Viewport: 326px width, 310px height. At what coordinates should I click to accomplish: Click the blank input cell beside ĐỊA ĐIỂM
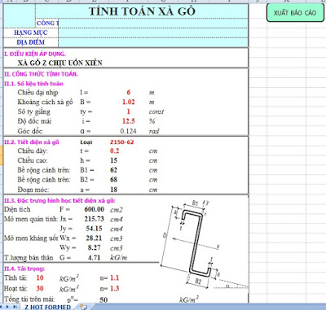(x=153, y=42)
